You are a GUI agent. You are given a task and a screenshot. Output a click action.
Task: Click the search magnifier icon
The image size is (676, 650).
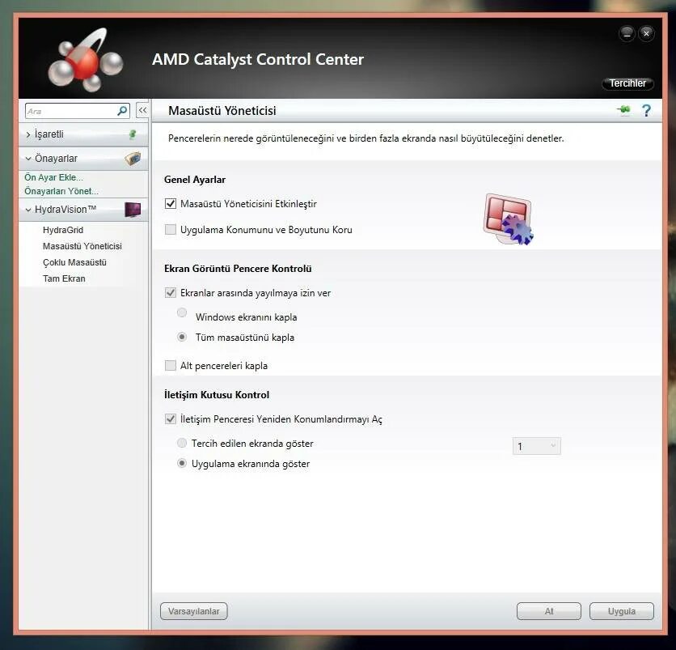(x=122, y=111)
